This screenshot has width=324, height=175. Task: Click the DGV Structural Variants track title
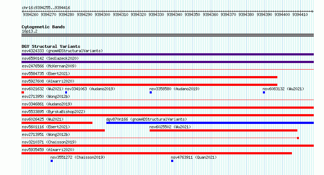(x=51, y=46)
